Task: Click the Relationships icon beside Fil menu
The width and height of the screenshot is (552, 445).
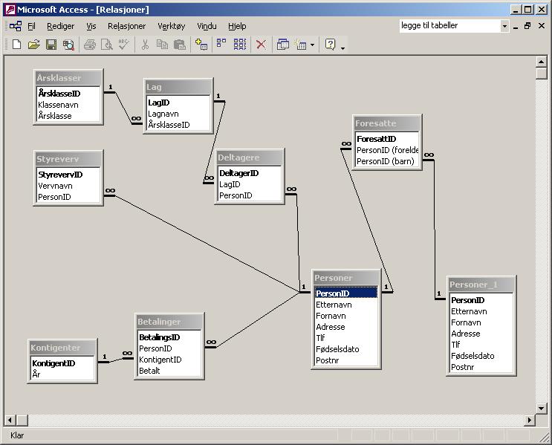Action: tap(16, 26)
